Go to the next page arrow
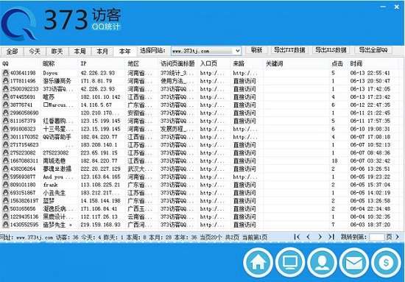 (320, 237)
